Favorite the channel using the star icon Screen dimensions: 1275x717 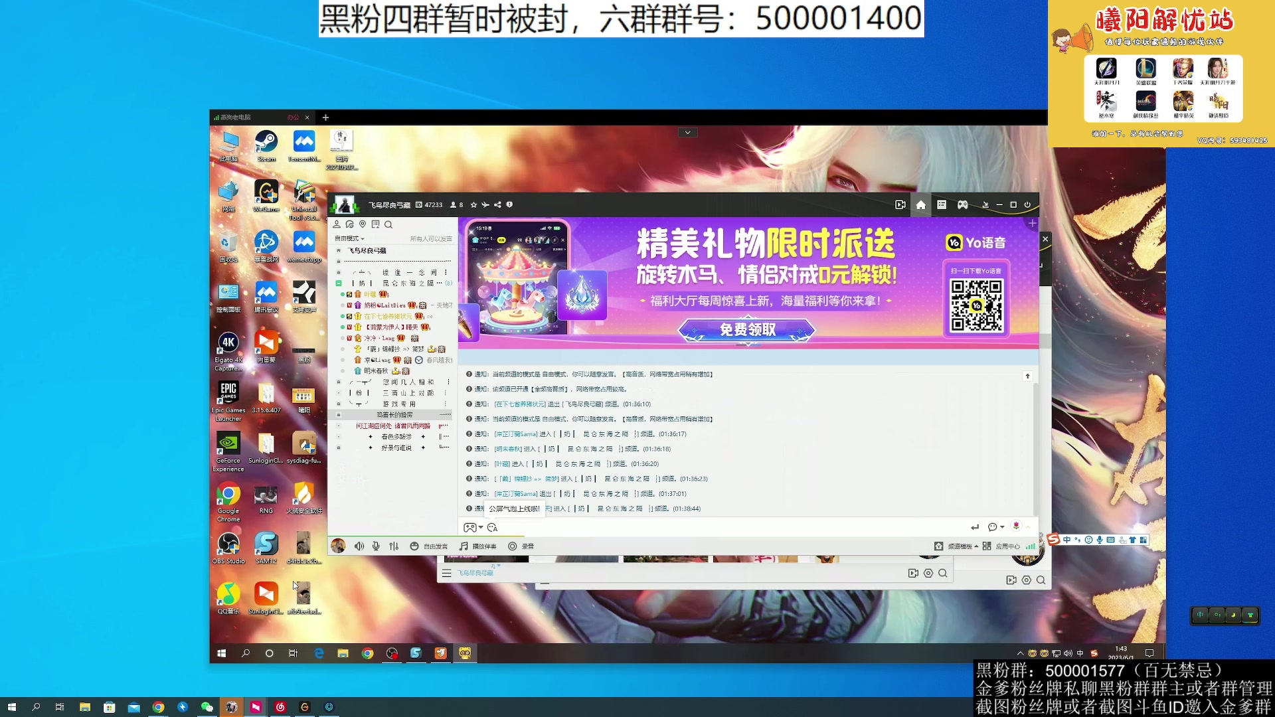click(473, 204)
